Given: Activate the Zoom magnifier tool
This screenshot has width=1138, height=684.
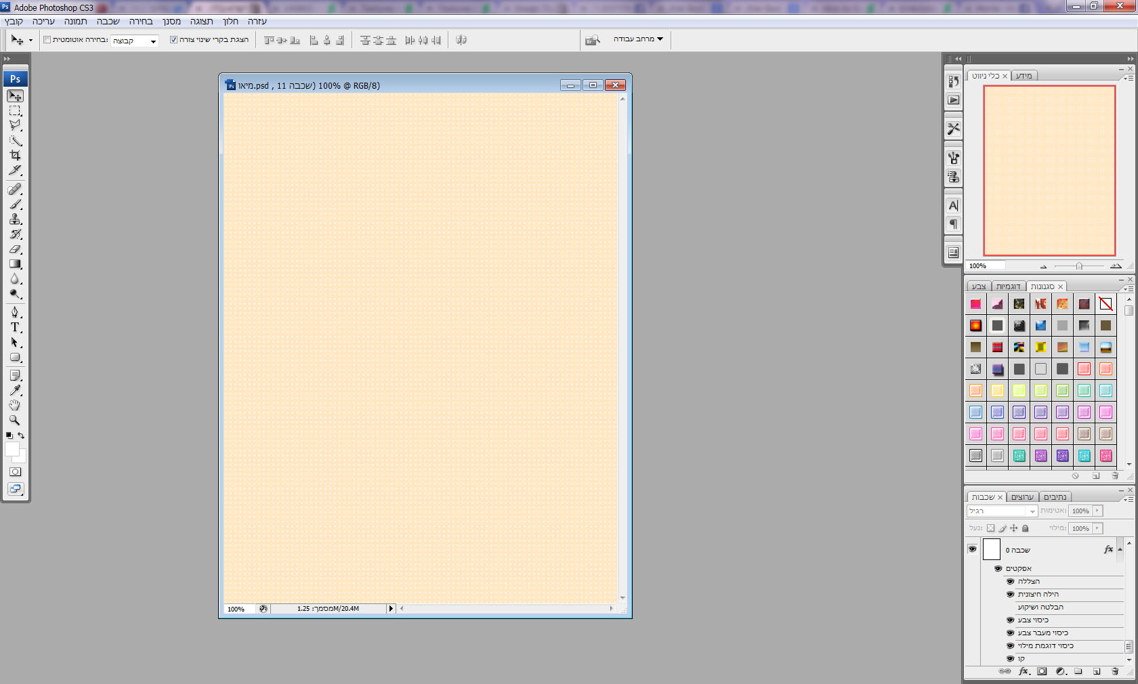Looking at the screenshot, I should 15,420.
